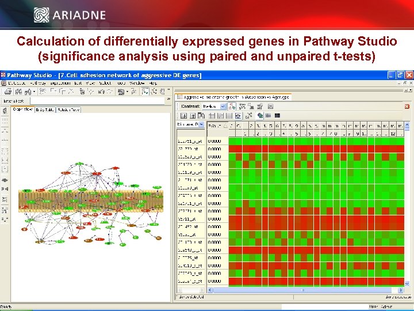The image size is (414, 311).
Task: Open the Tools menu
Action: point(121,83)
